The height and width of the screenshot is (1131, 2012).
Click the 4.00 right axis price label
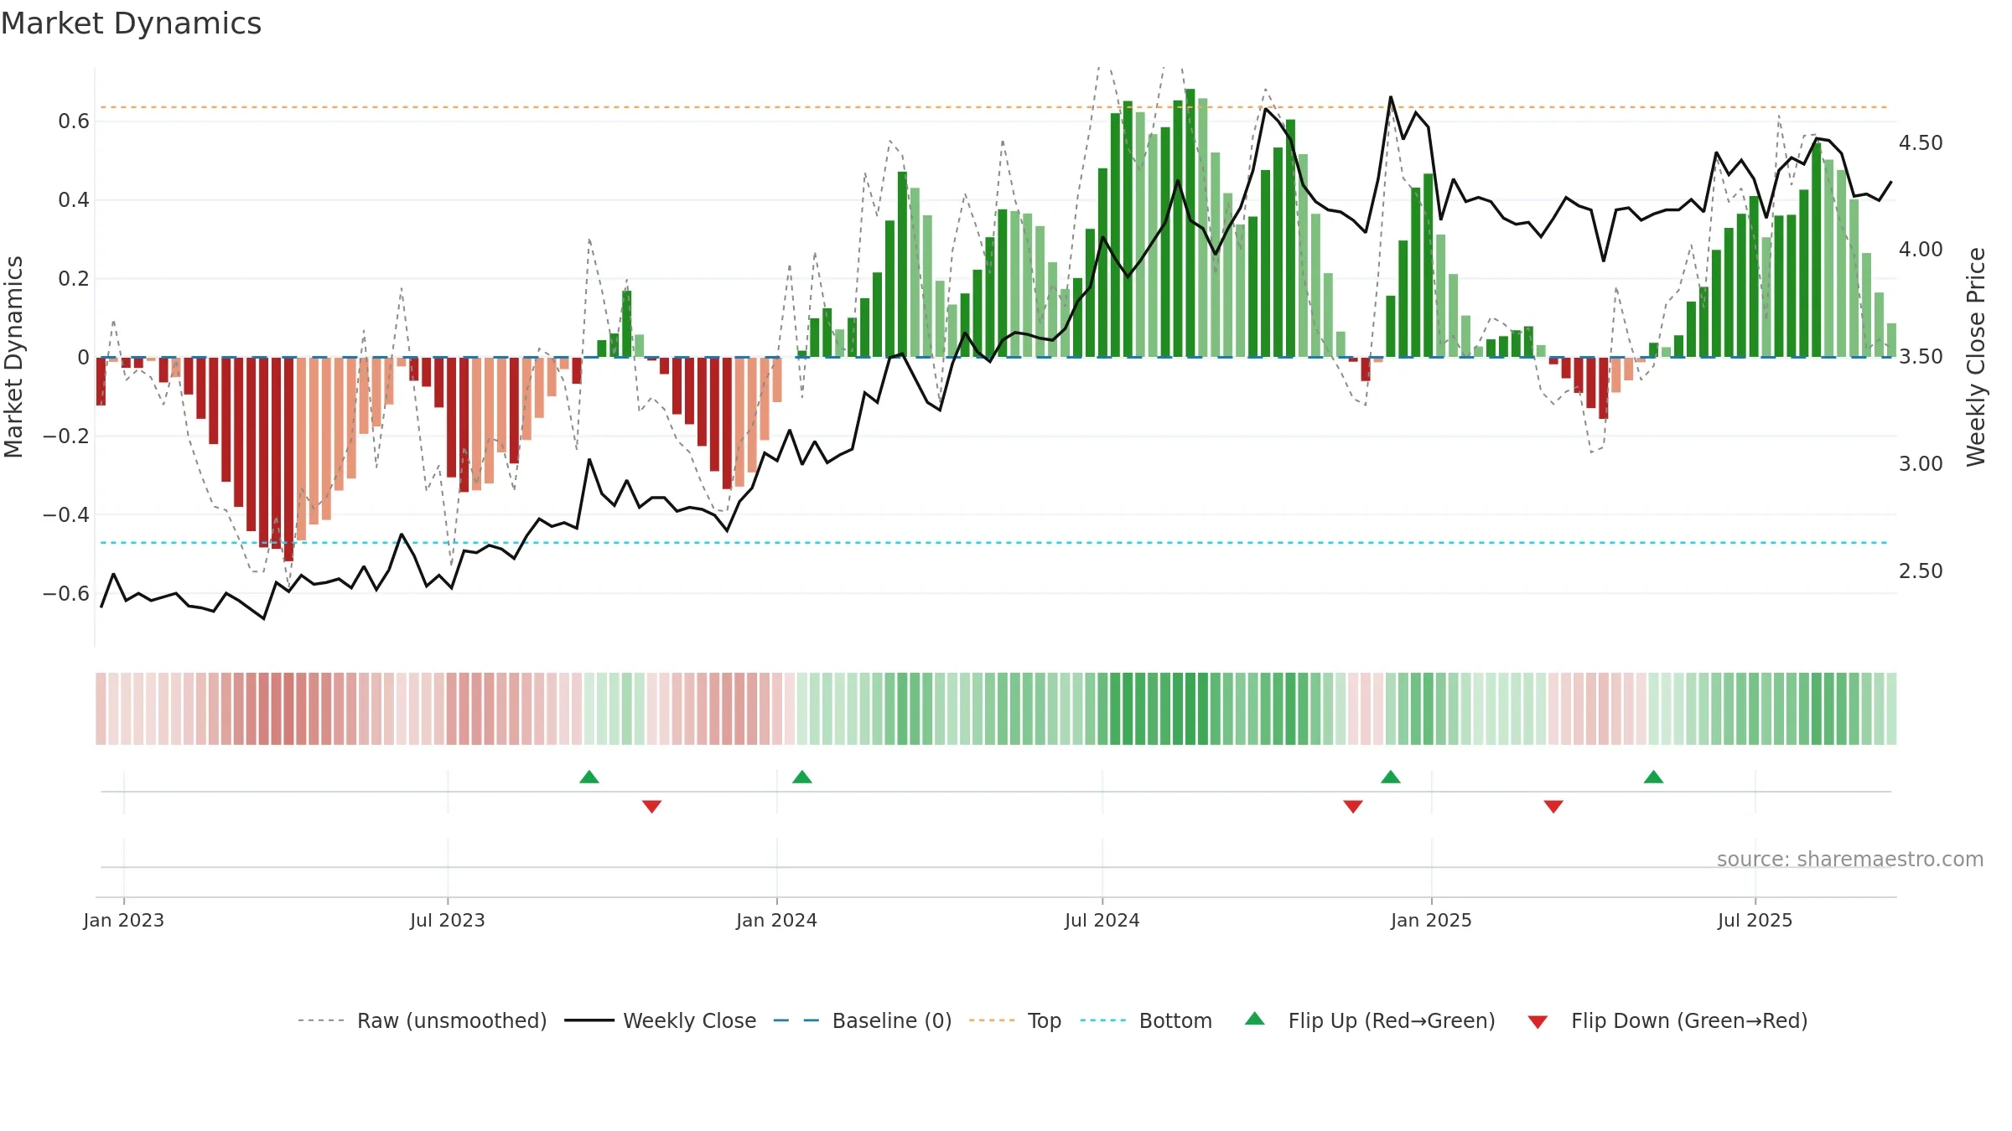(1921, 250)
